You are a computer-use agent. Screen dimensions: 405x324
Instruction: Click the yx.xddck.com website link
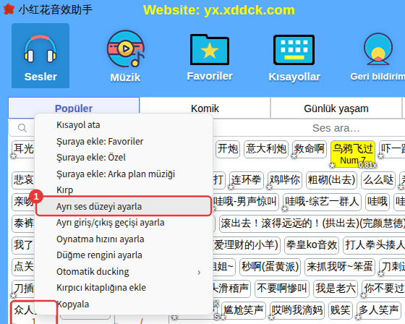(250, 10)
